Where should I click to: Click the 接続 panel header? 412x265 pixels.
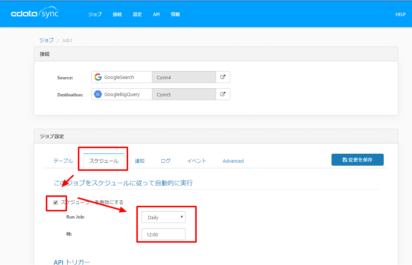[x=216, y=54]
